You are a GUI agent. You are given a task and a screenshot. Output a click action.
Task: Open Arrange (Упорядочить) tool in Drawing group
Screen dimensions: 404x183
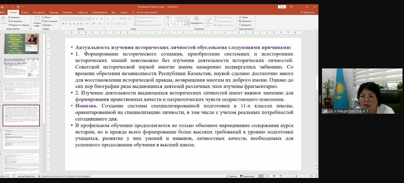(196, 21)
